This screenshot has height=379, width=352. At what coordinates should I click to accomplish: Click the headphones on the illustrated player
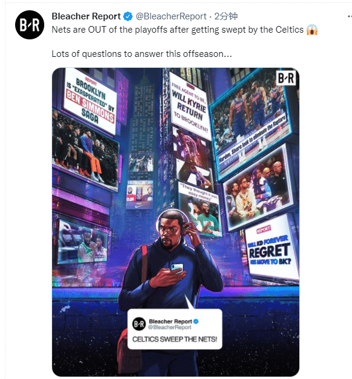[x=172, y=221]
